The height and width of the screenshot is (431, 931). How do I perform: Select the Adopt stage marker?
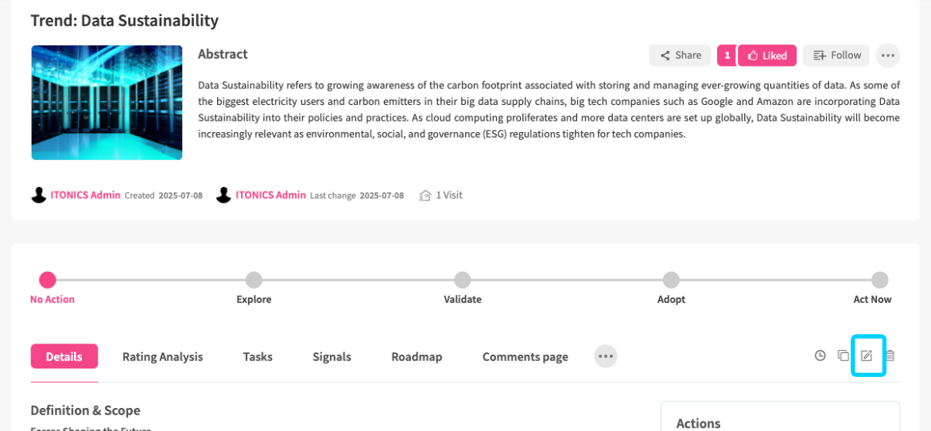pyautogui.click(x=671, y=280)
